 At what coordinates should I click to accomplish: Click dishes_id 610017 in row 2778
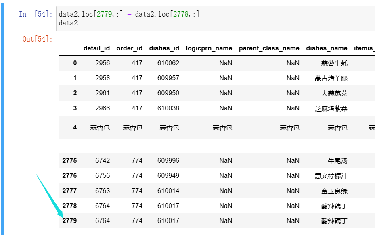168,206
